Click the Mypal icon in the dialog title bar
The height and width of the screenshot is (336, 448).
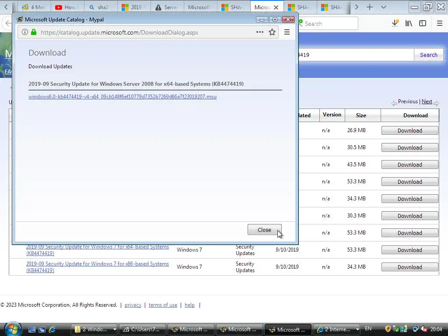coord(20,19)
